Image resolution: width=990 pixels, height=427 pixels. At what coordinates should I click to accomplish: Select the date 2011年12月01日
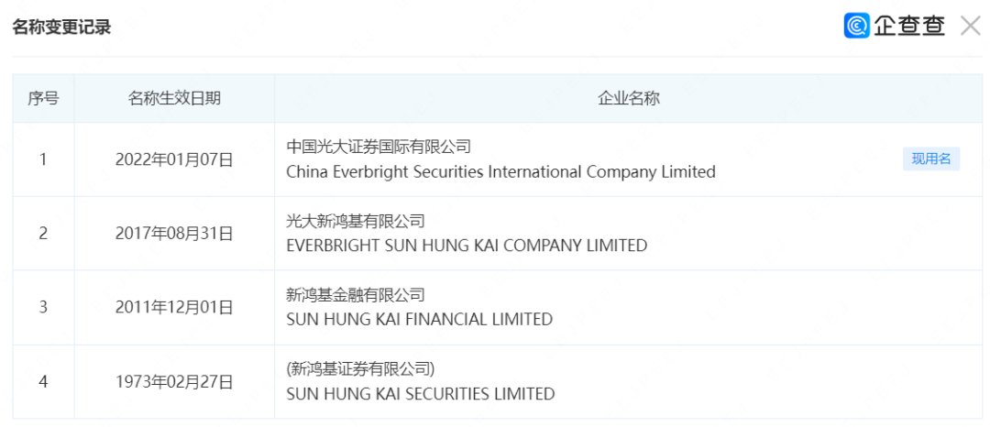(x=174, y=307)
